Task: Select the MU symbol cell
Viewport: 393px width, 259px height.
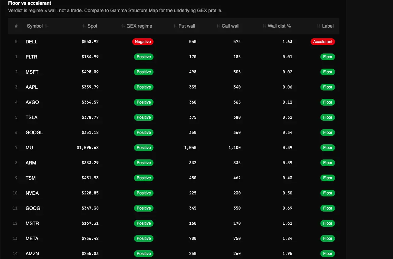Action: (29, 148)
